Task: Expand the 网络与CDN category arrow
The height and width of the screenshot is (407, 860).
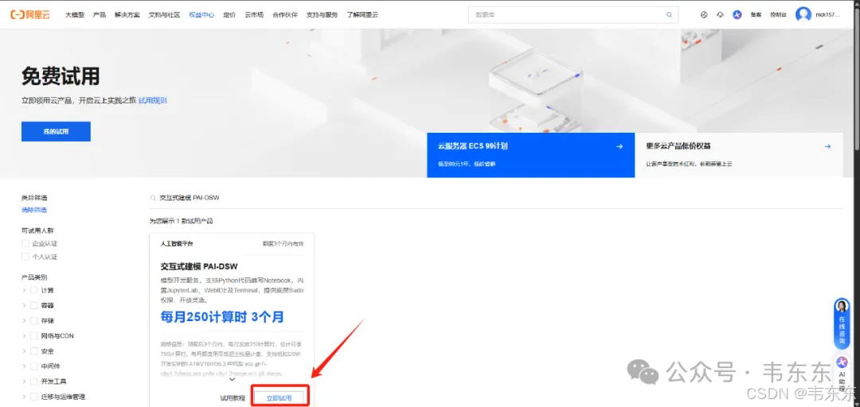Action: [24, 335]
